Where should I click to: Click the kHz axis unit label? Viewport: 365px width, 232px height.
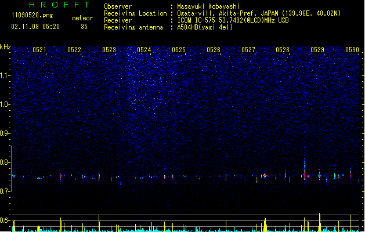5,47
